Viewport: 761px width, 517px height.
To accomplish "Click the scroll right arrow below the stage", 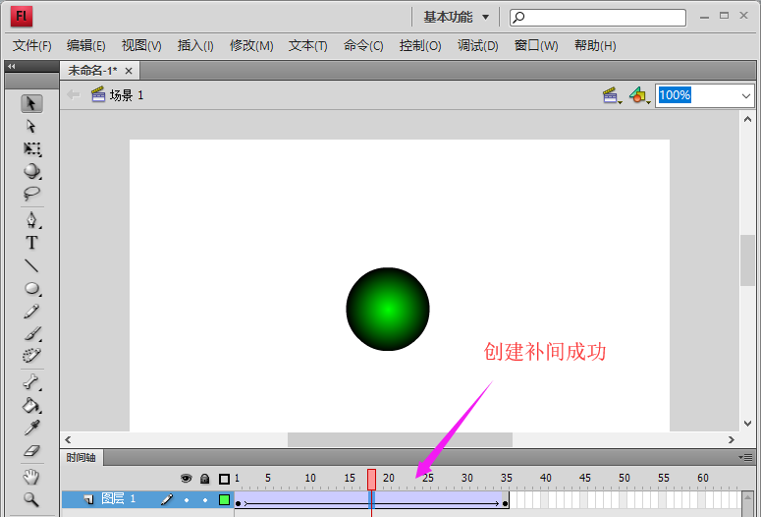I will tap(732, 439).
